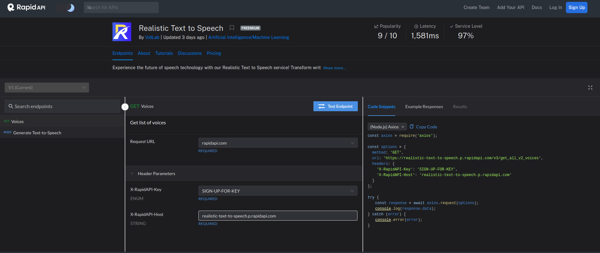Screen dimensions: 600x253
Task: Open the Add Your API link
Action: tap(511, 7)
